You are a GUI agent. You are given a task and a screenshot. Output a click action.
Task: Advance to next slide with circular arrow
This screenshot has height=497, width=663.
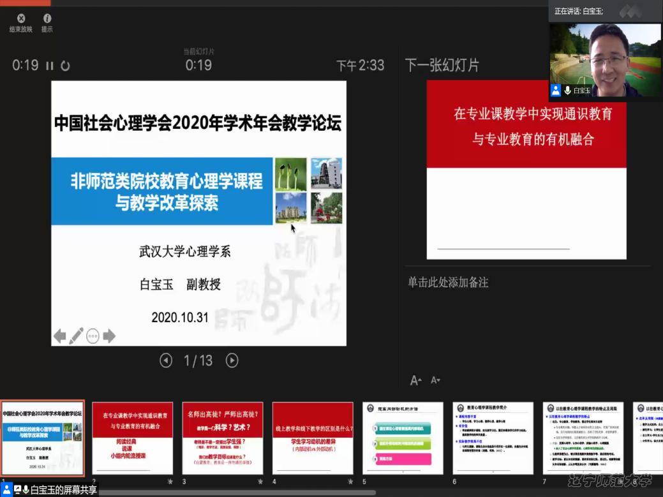click(x=232, y=360)
